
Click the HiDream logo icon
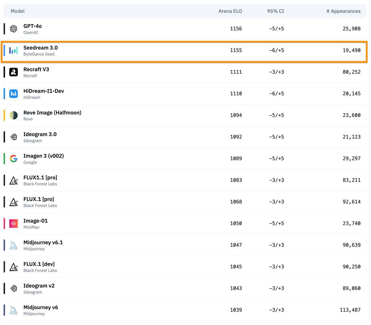coord(14,94)
